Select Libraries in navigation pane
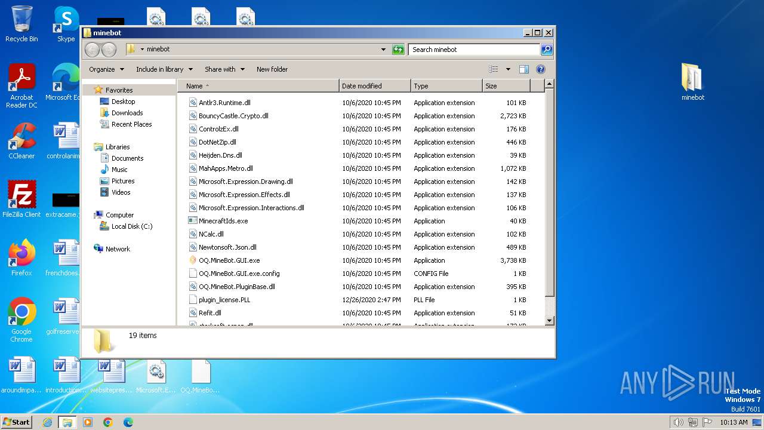 [x=117, y=147]
